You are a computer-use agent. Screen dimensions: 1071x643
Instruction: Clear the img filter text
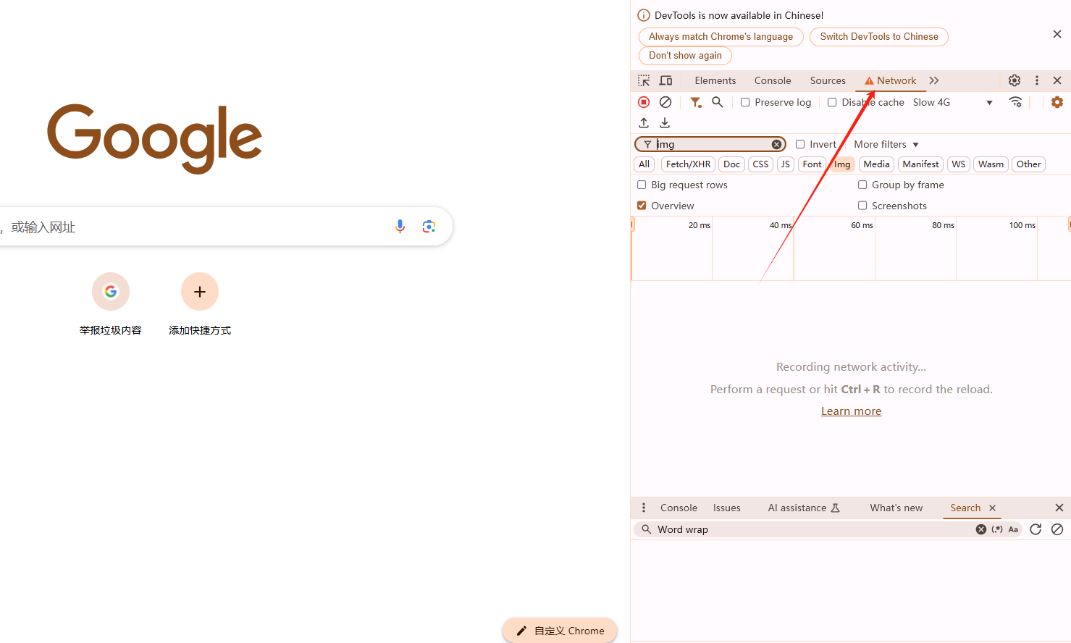pos(776,144)
